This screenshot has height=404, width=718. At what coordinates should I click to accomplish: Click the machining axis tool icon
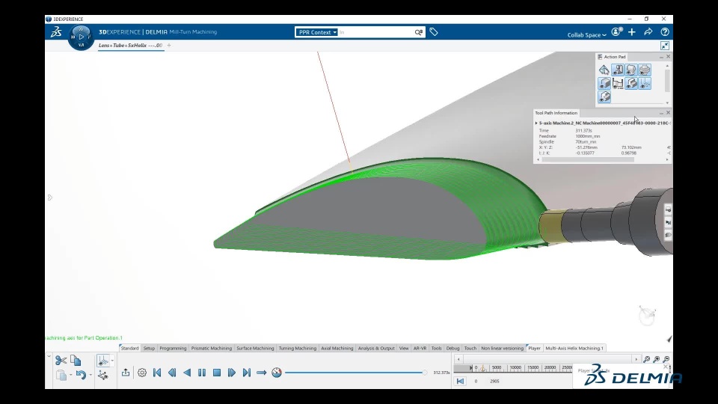[103, 361]
